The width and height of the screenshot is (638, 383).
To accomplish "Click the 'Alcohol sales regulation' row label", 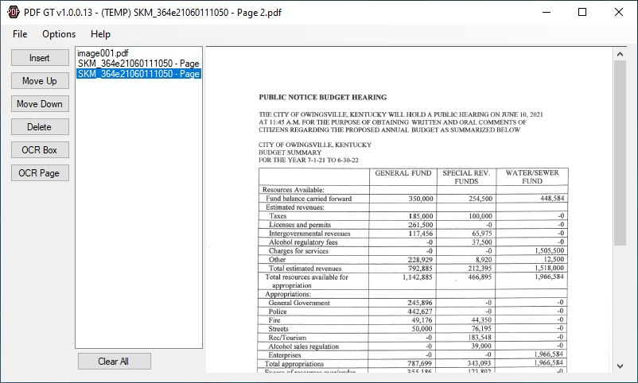I will tap(304, 346).
